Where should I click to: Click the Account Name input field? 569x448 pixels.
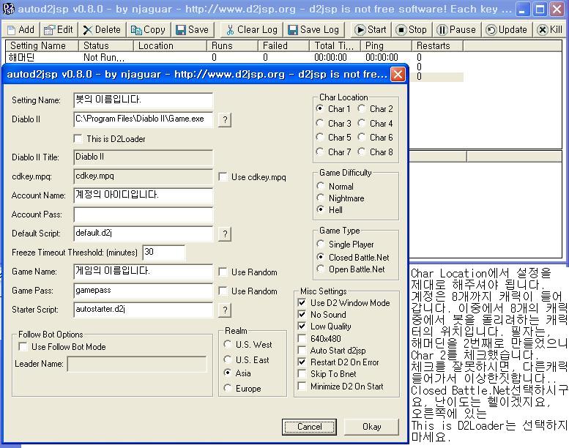(144, 195)
